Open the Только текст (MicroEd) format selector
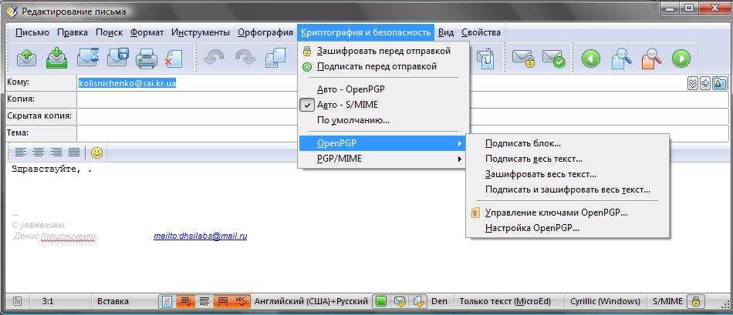 click(505, 301)
